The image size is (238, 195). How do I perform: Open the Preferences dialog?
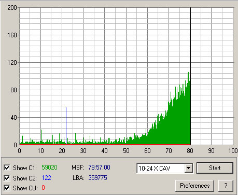(x=194, y=186)
